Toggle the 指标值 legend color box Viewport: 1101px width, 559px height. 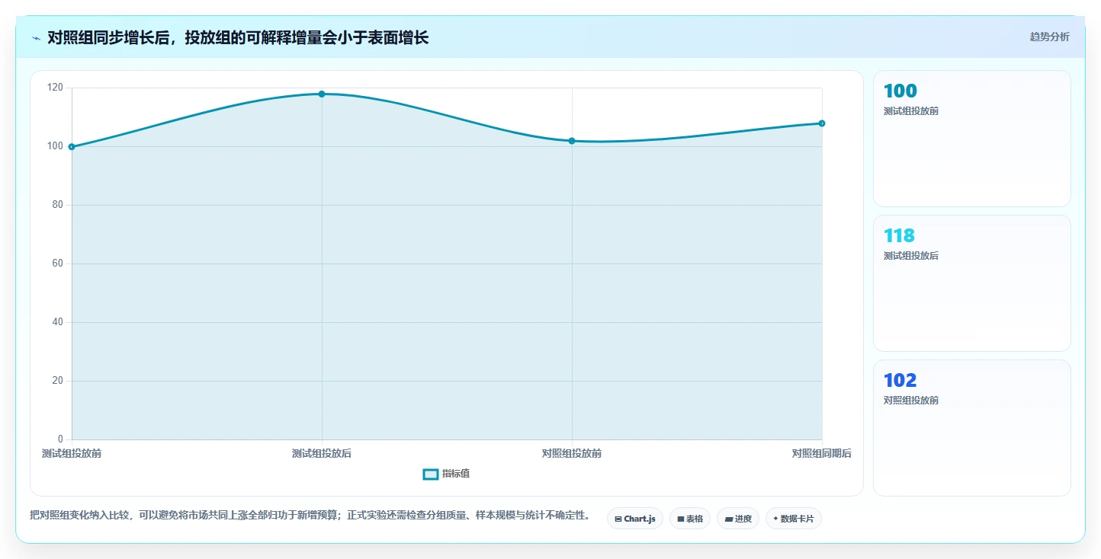pos(431,474)
